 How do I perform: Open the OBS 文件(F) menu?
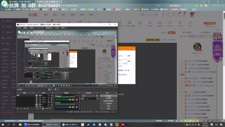pos(19,28)
